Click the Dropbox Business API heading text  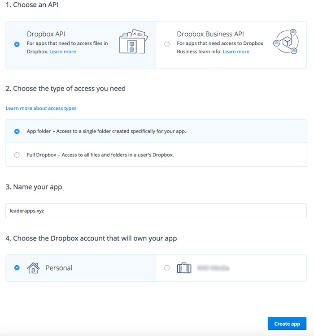[210, 34]
